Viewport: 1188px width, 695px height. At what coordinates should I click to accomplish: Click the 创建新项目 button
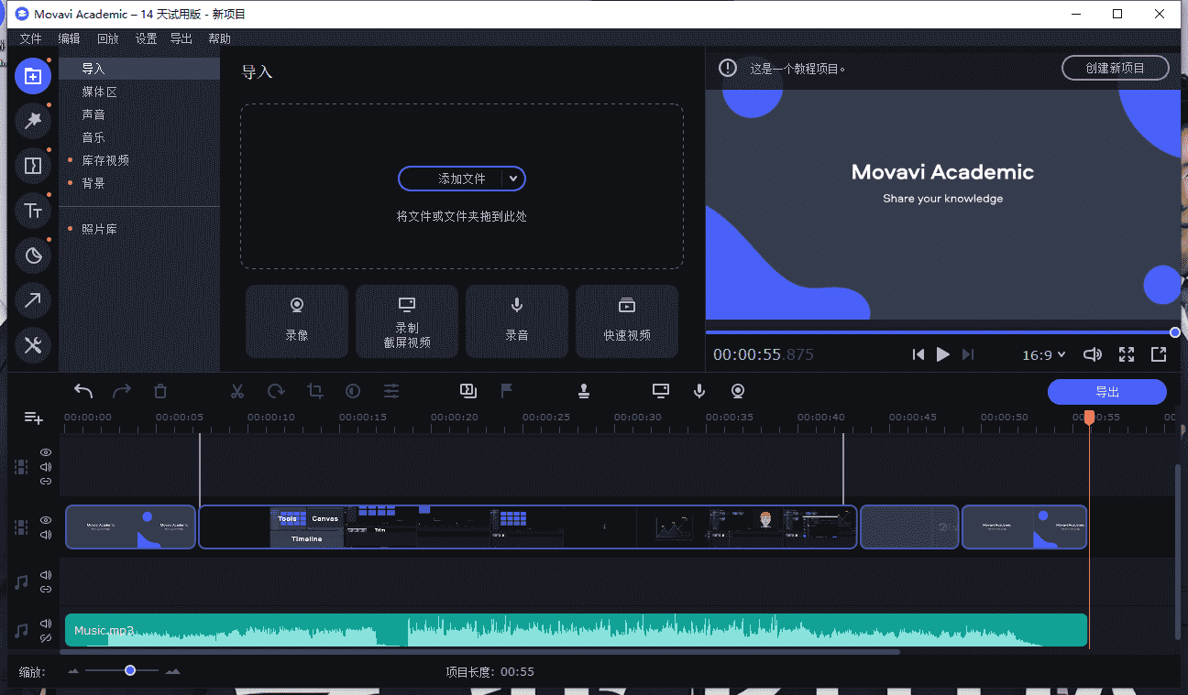click(x=1115, y=68)
